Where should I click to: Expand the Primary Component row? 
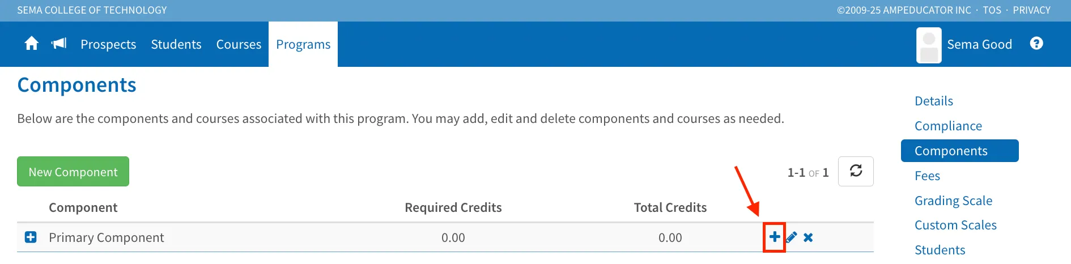click(x=31, y=237)
